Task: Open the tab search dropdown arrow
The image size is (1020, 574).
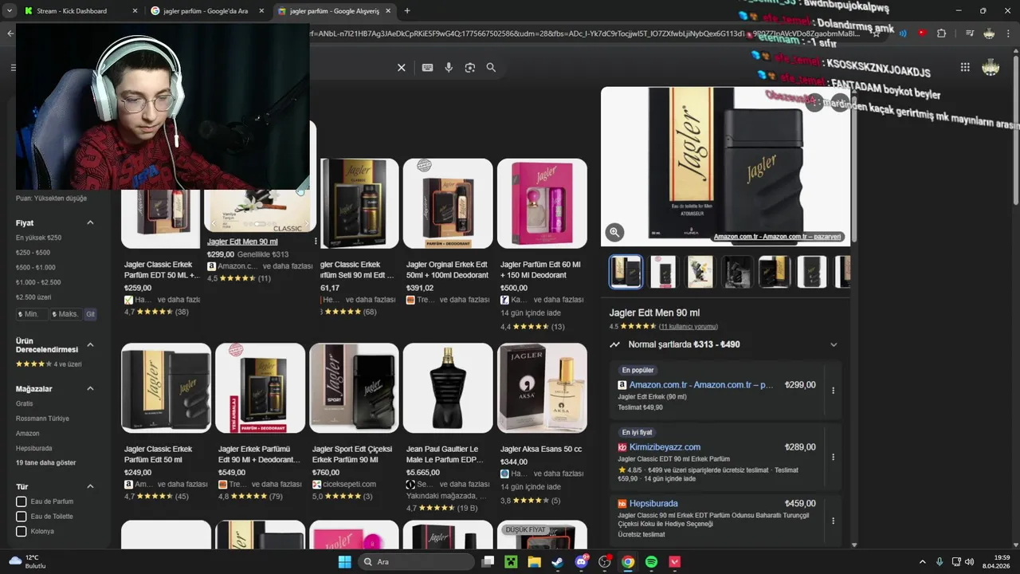Action: (9, 11)
